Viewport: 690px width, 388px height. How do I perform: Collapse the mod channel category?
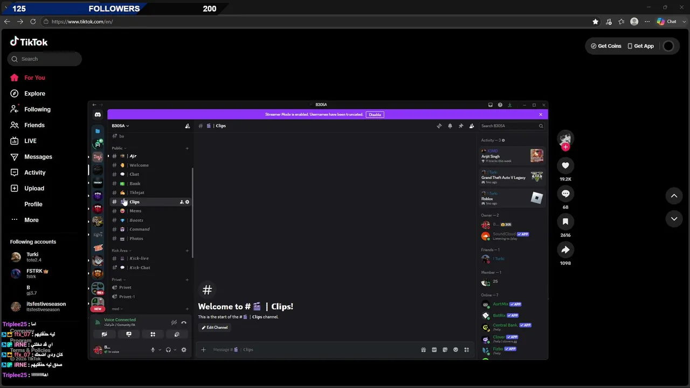pyautogui.click(x=117, y=309)
